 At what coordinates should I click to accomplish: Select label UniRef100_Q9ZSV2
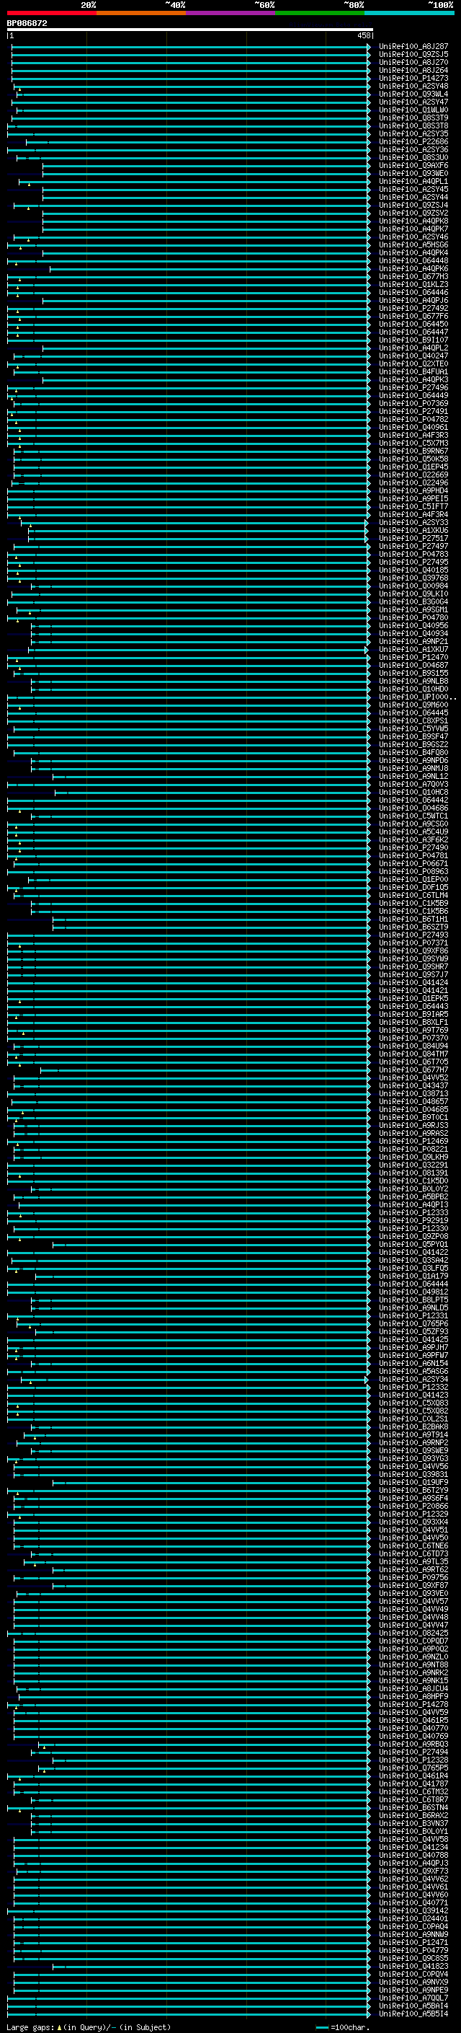(413, 213)
